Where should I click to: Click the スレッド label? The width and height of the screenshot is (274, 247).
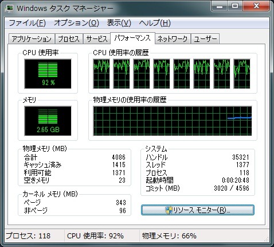click(155, 165)
